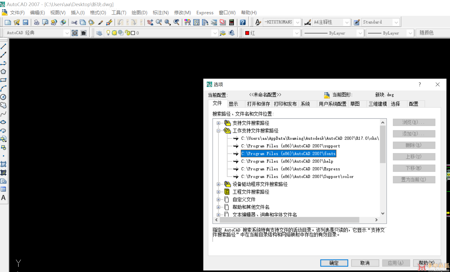Image resolution: width=450 pixels, height=272 pixels.
Task: Click the Plot (print) icon
Action: [37, 22]
